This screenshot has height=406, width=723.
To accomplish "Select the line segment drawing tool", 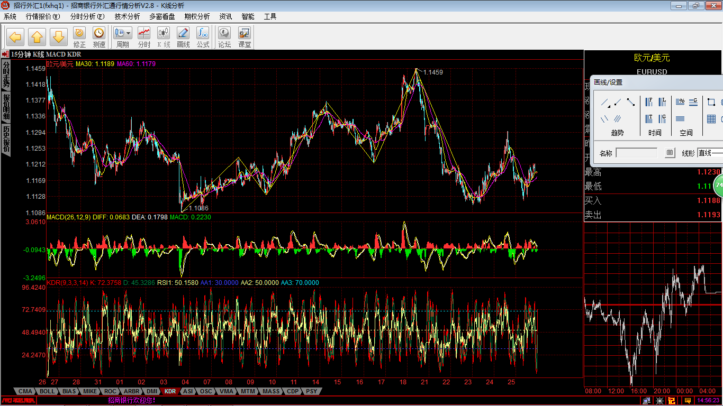I will (631, 103).
